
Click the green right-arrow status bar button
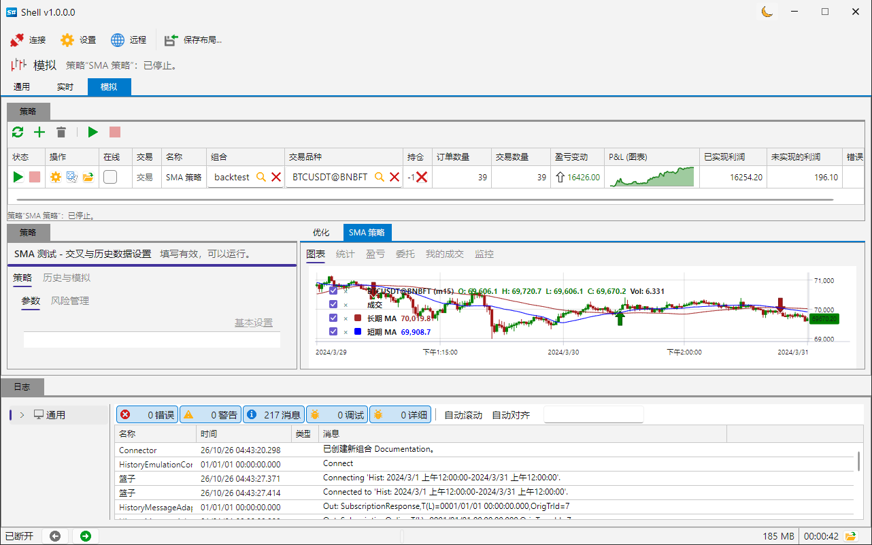[86, 536]
